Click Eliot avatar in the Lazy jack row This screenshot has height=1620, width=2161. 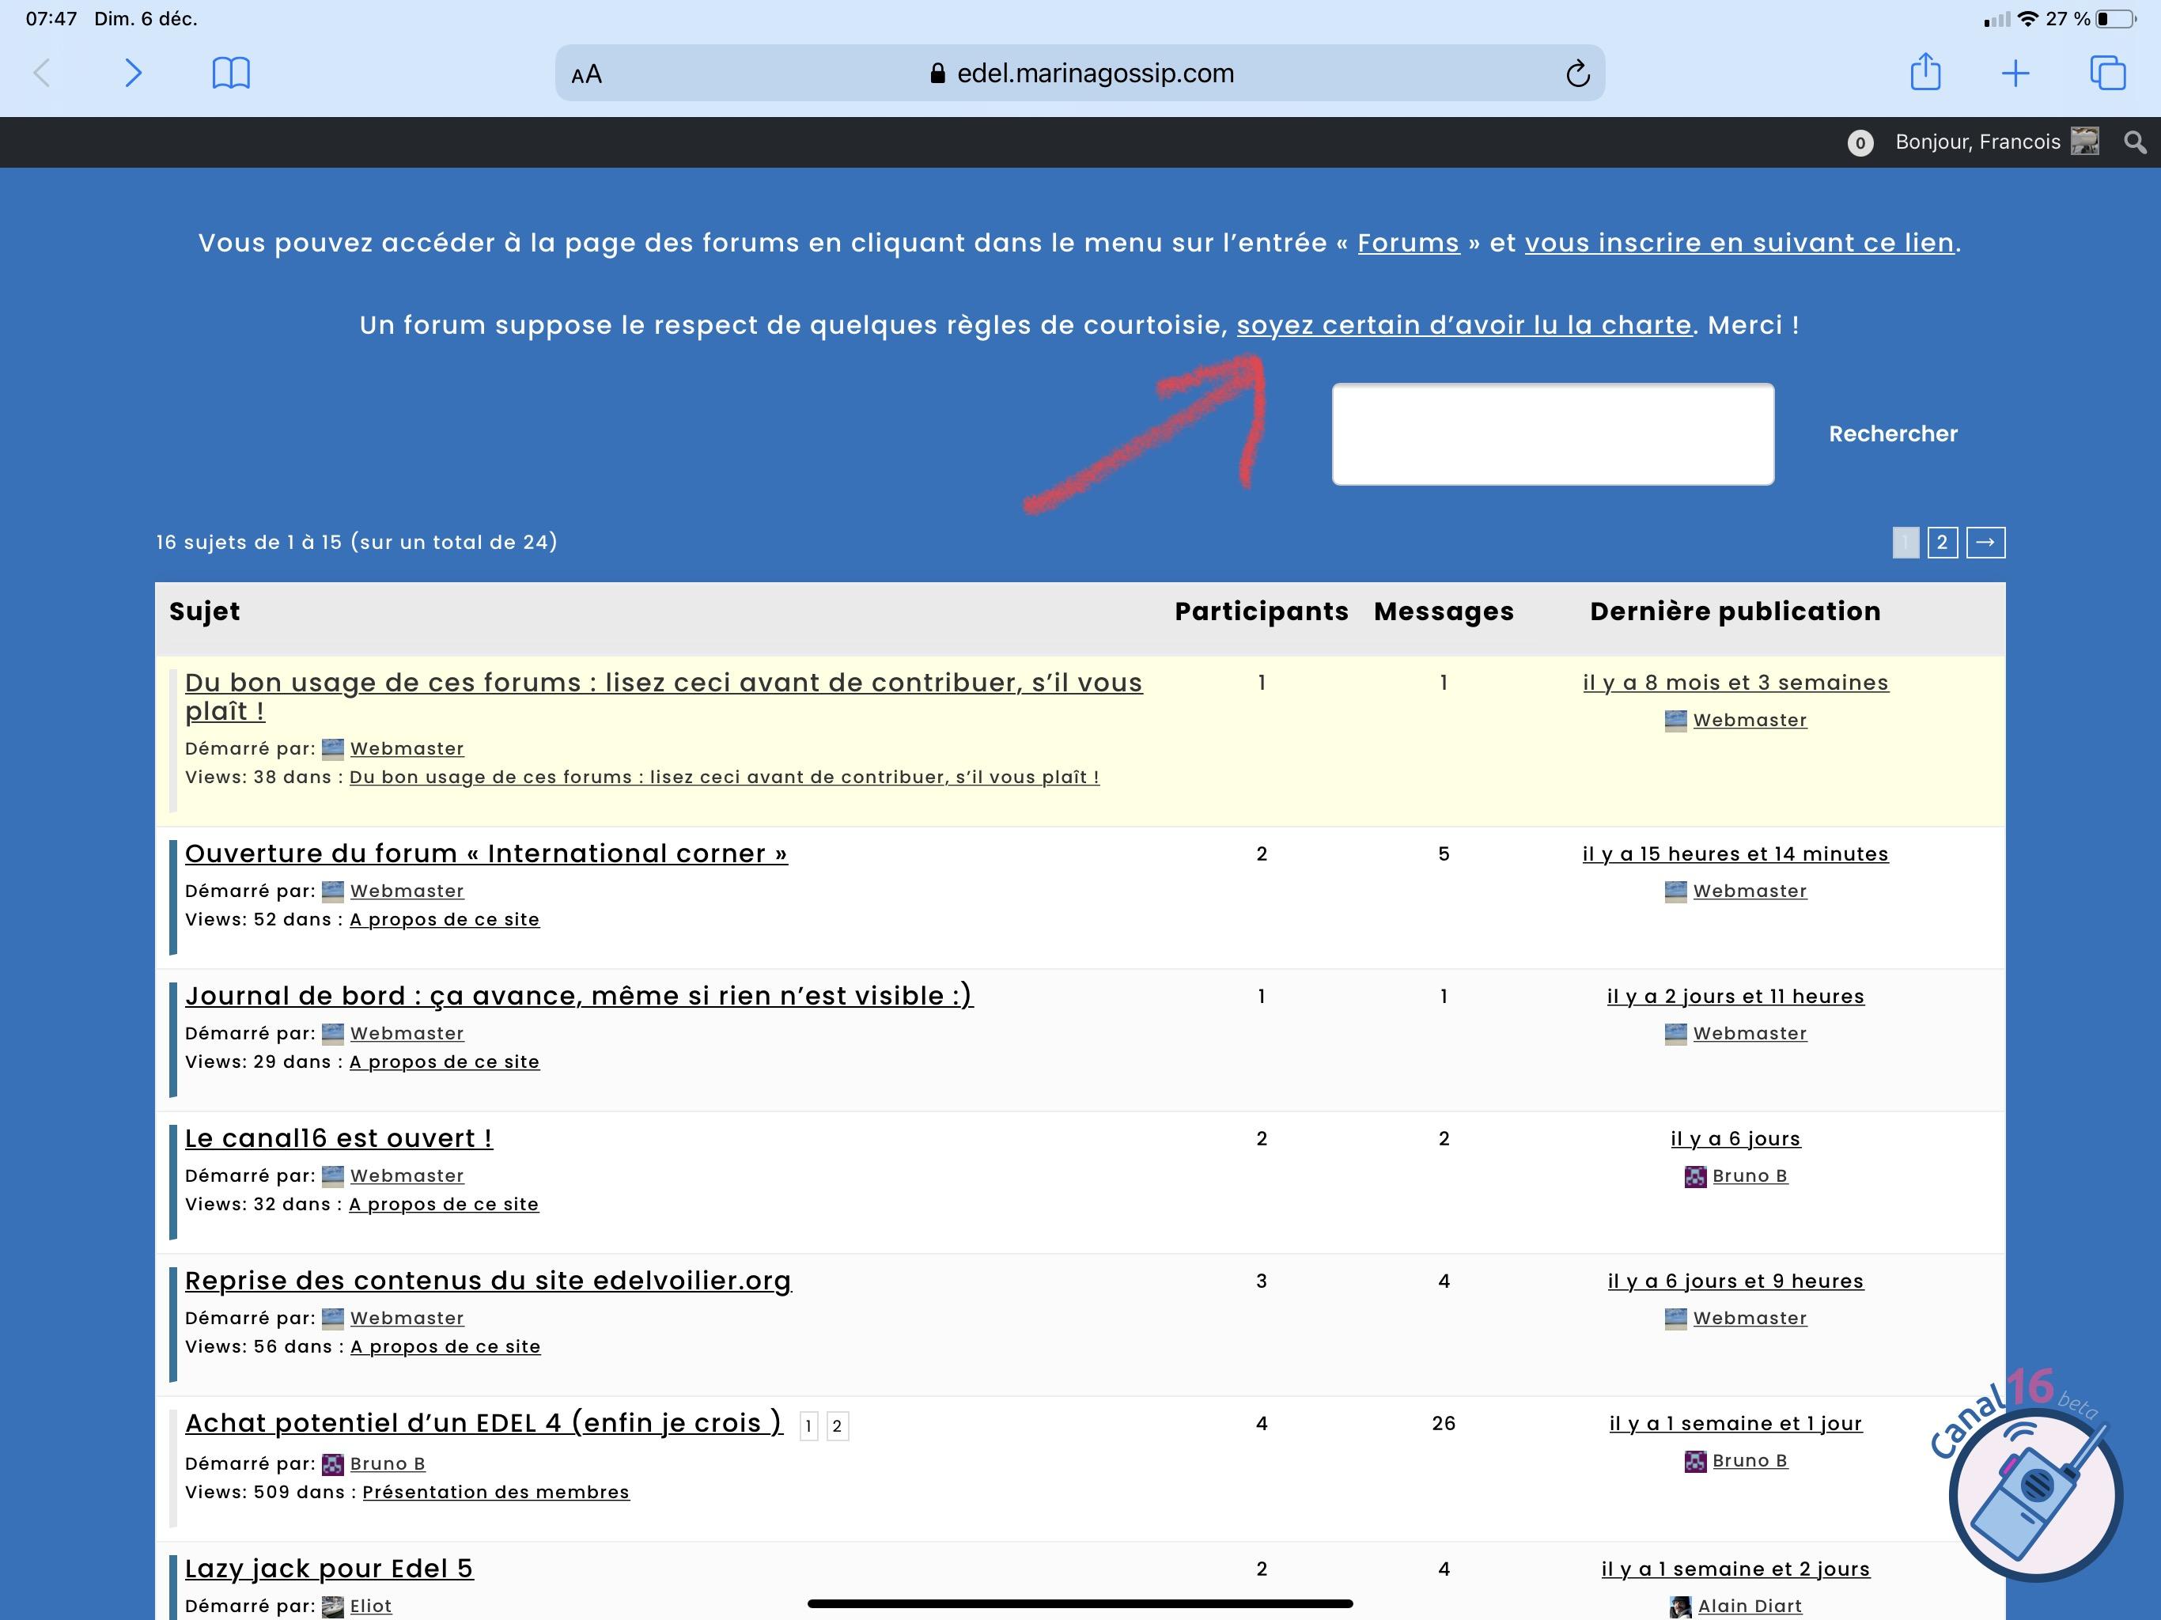point(333,1607)
